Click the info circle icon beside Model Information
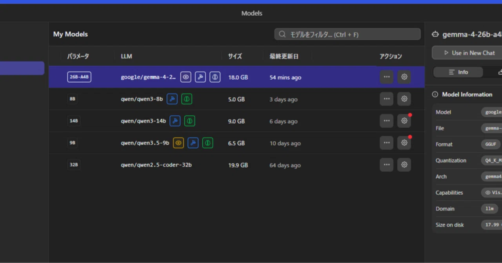The image size is (502, 263). pyautogui.click(x=435, y=94)
